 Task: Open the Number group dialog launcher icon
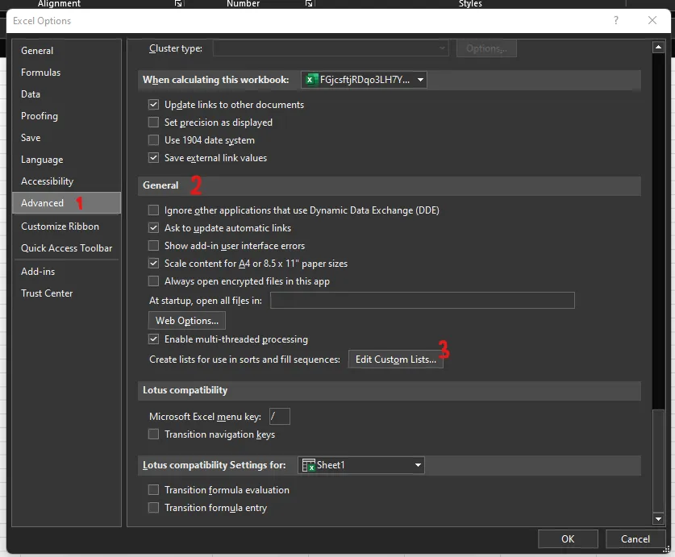coord(309,4)
